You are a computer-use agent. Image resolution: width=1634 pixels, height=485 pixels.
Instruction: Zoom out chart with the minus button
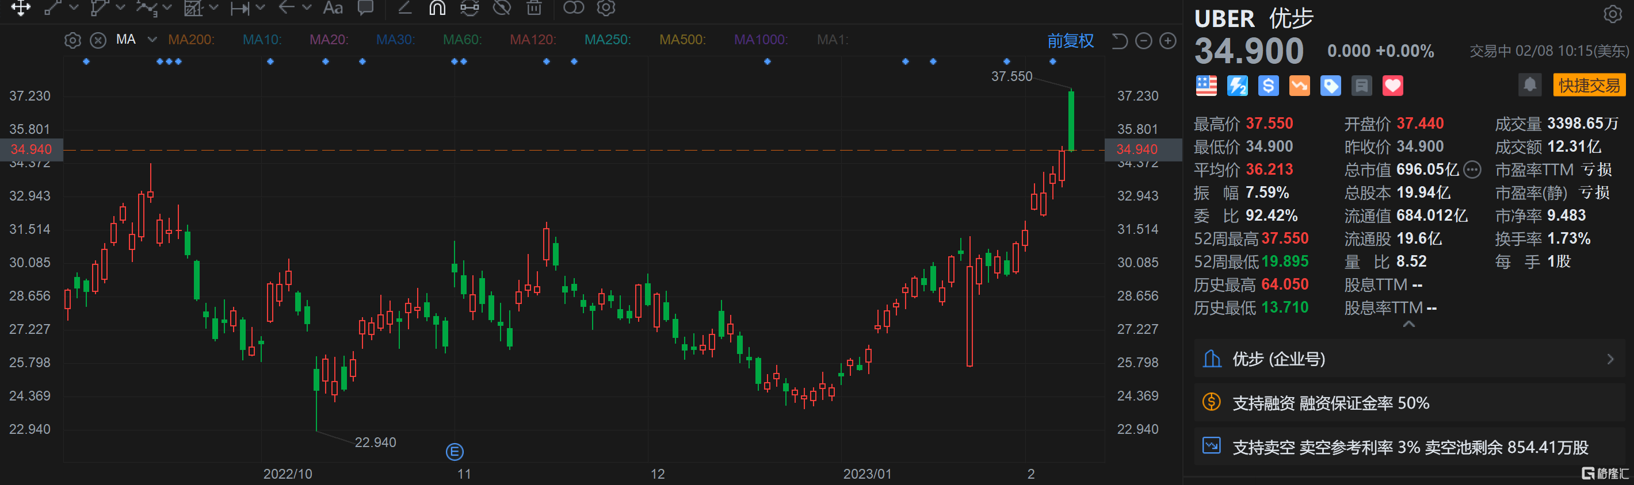point(1144,41)
